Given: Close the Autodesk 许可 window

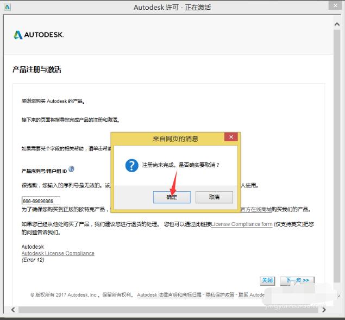Looking at the screenshot, I should [335, 6].
